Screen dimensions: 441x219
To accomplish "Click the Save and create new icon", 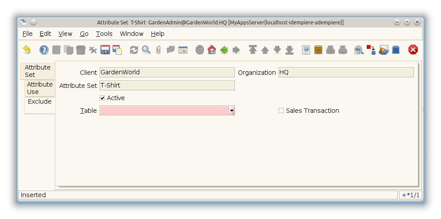I will pos(117,50).
